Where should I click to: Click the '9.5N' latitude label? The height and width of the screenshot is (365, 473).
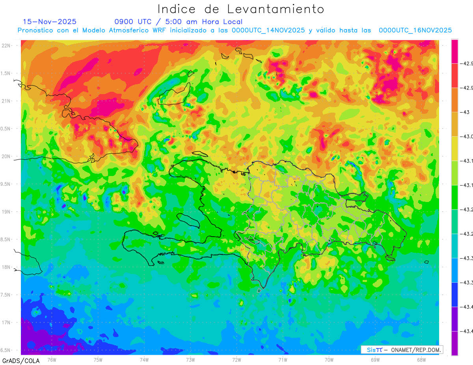click(x=6, y=184)
